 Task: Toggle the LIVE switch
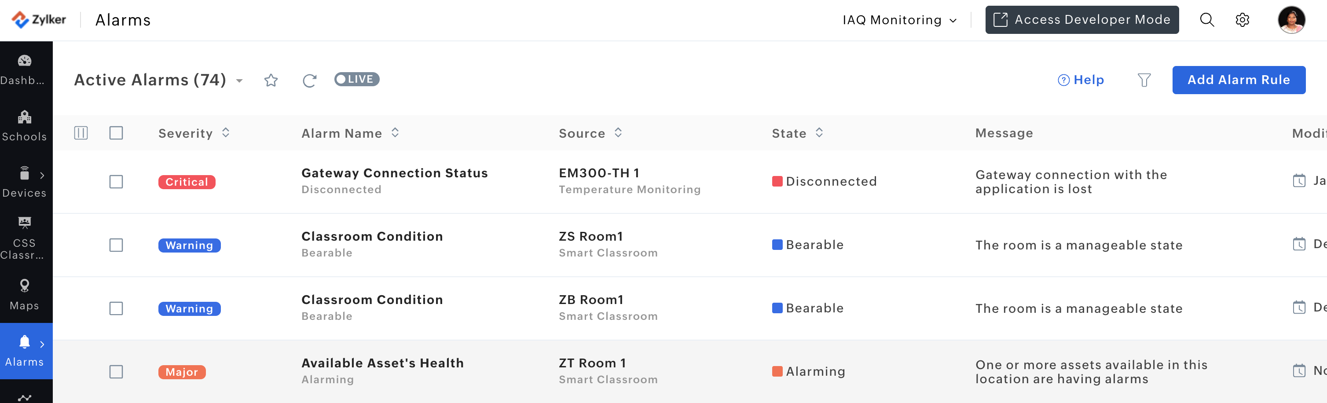tap(356, 79)
